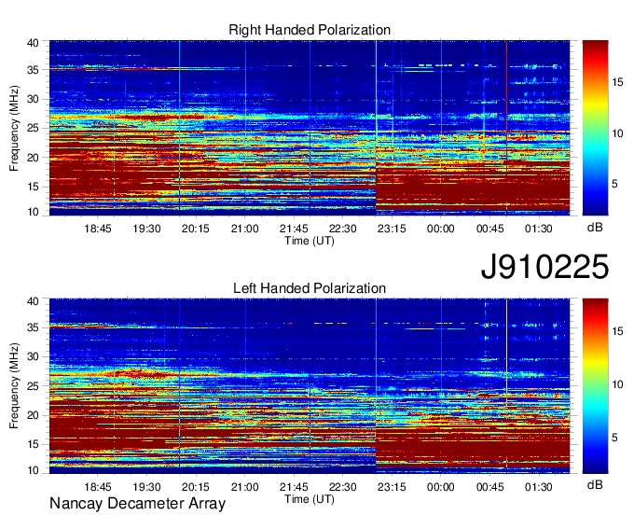Click the 15 dB tick on the lower color bar
This screenshot has height=515, width=634.
[617, 331]
